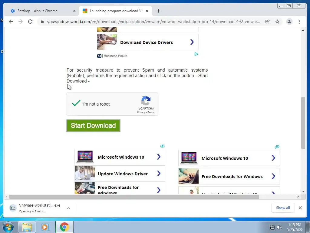The image size is (310, 233).
Task: Bookmark this page with star
Action: coord(277,22)
